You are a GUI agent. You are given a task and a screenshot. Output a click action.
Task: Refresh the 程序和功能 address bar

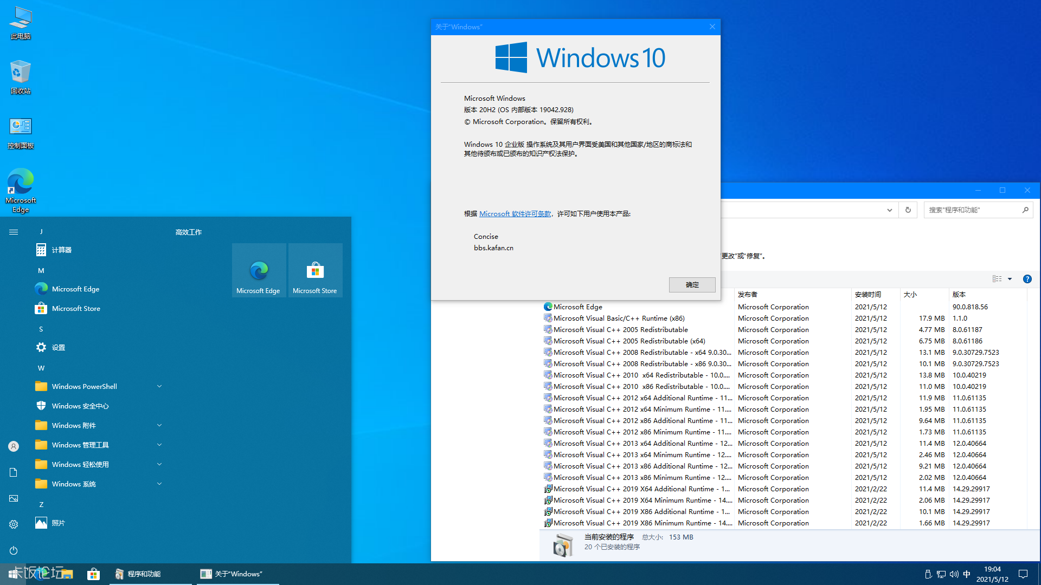(x=908, y=210)
